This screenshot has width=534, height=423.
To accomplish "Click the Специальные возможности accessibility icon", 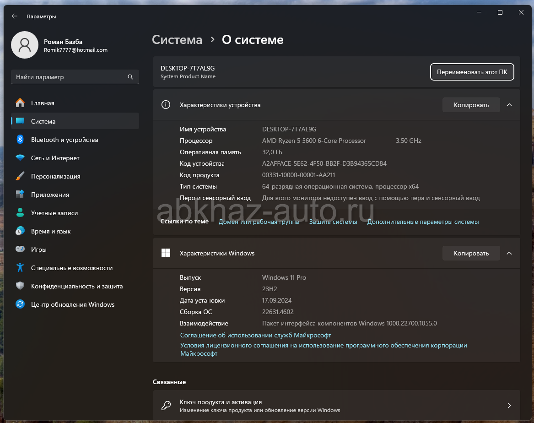I will 20,268.
